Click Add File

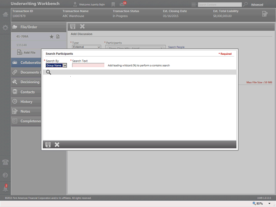(26, 53)
